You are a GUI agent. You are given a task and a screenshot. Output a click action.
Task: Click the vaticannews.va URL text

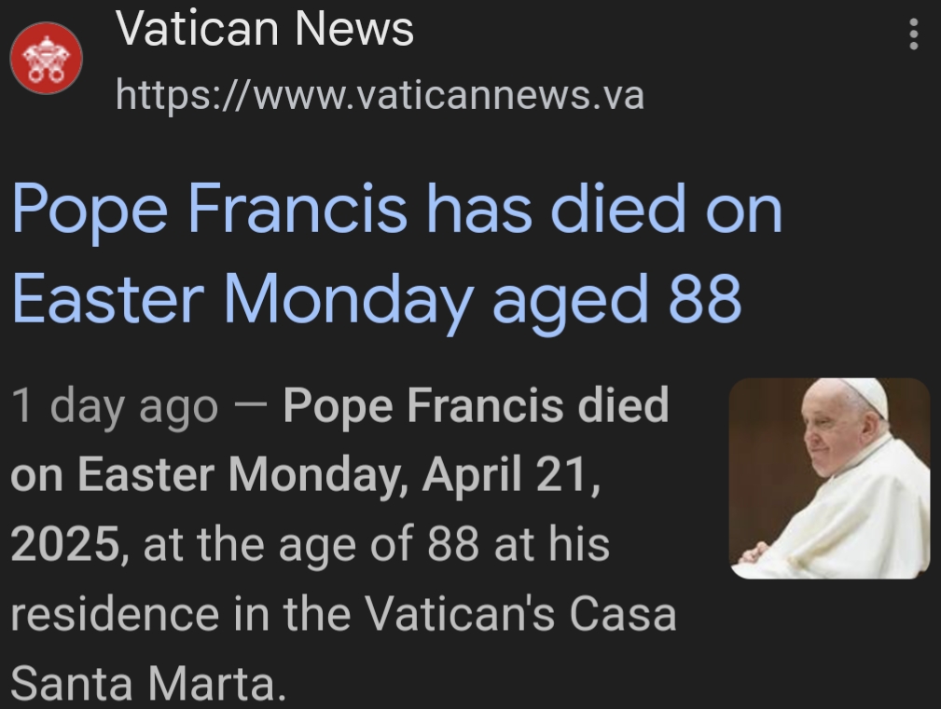coord(380,95)
